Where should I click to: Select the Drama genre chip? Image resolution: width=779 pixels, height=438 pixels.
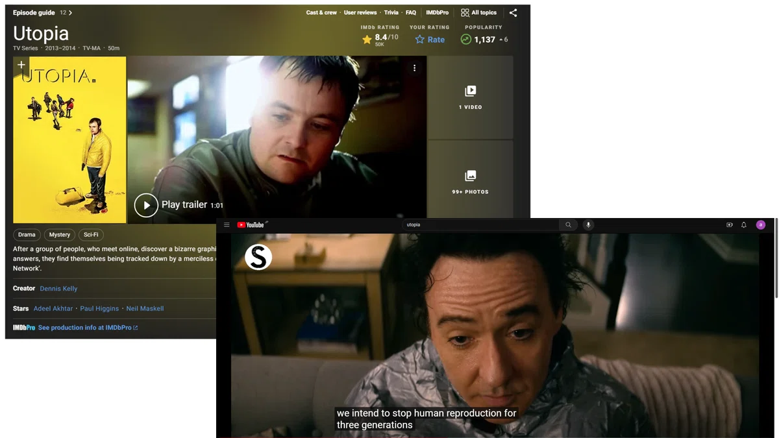click(x=27, y=235)
